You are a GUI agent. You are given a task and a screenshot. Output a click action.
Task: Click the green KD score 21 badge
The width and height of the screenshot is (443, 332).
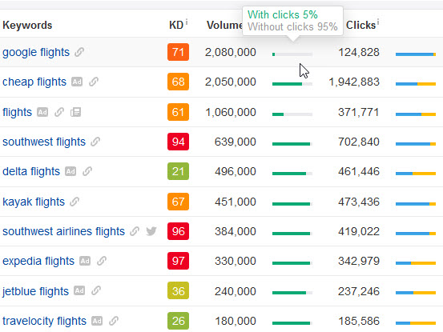pos(178,171)
